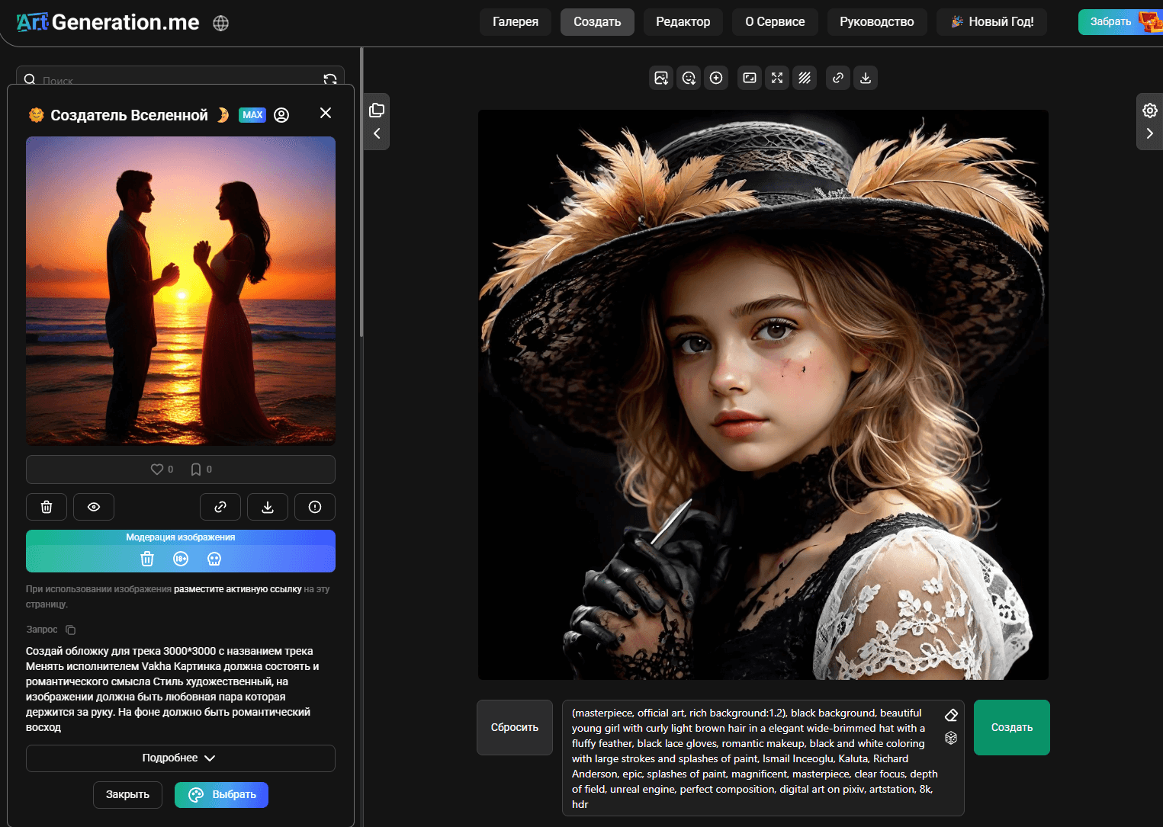Image resolution: width=1163 pixels, height=827 pixels.
Task: Click the Забрать button
Action: [1120, 22]
